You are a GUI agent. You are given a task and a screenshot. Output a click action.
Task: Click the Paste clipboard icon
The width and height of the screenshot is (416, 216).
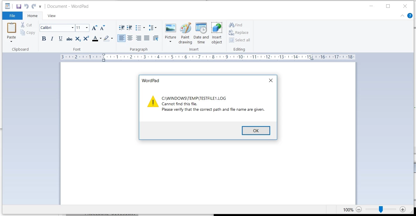[x=12, y=28]
